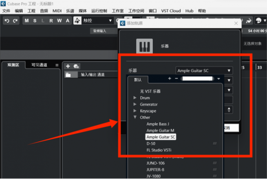Image resolution: width=267 pixels, height=179 pixels.
Task: Open the 媒体 menu
Action: tap(82, 11)
